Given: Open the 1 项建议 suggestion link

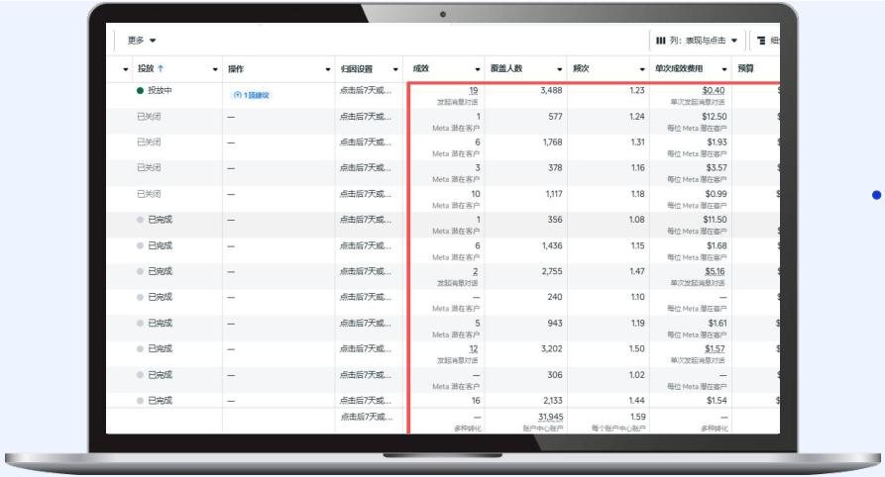Looking at the screenshot, I should click(252, 95).
